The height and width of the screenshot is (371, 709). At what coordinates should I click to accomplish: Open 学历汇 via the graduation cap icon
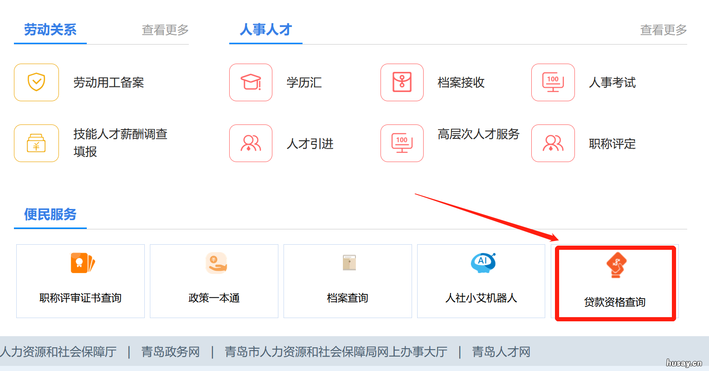[x=251, y=82]
